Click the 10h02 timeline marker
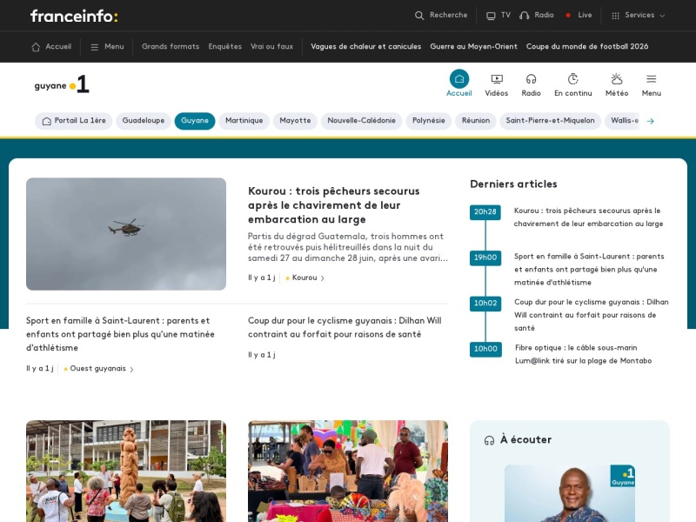Viewport: 696px width, 522px height. tap(485, 303)
